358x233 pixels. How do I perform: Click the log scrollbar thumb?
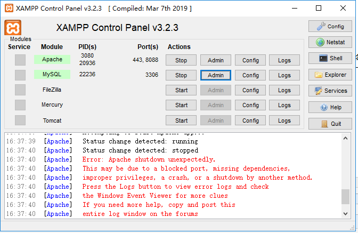click(345, 196)
